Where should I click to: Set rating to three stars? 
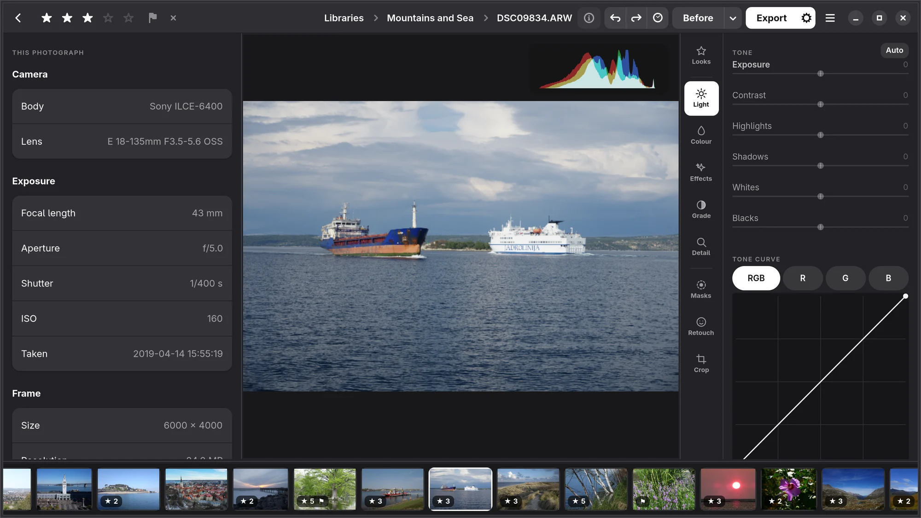(87, 18)
